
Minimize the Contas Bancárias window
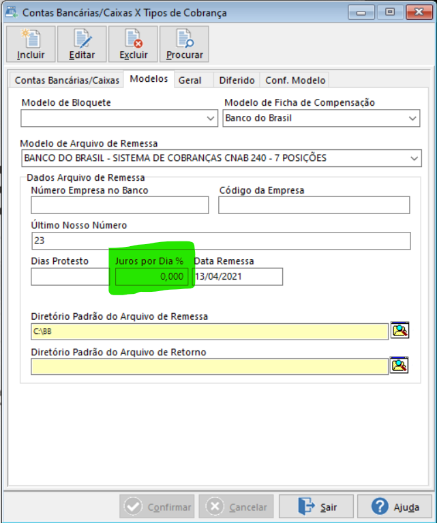(361, 12)
